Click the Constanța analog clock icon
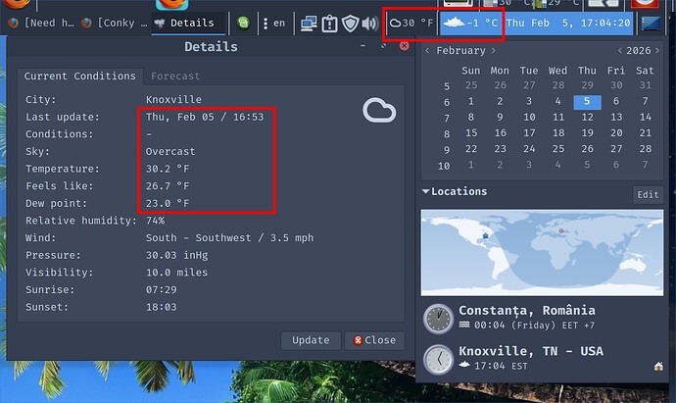The height and width of the screenshot is (403, 676). click(439, 319)
